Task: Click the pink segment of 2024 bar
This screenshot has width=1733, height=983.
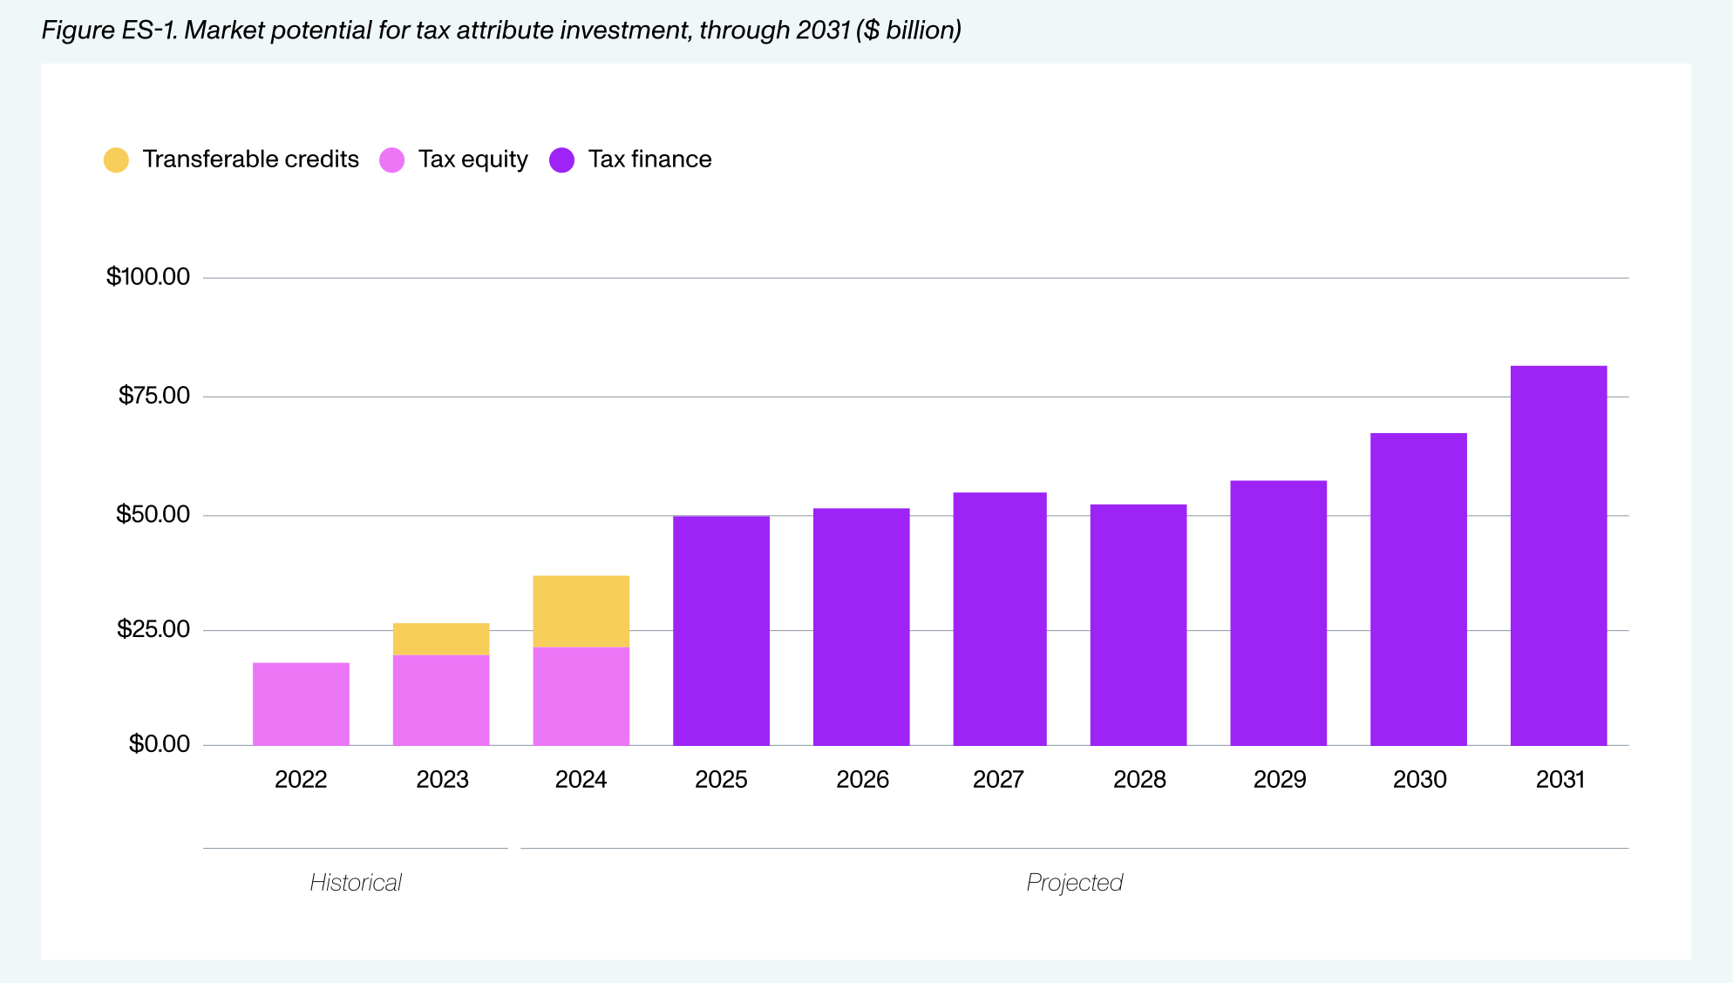Action: point(581,695)
